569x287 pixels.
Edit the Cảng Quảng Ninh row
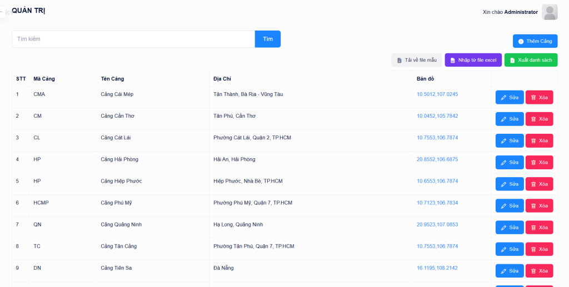[509, 228]
